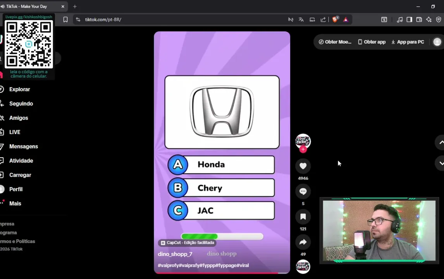Click the browser address bar URL

pos(103,19)
